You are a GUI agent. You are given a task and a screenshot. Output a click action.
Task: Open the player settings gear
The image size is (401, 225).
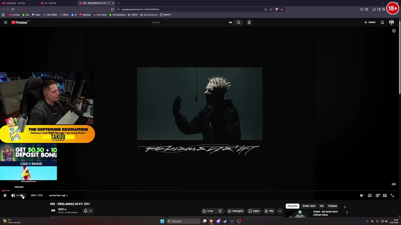click(x=378, y=196)
